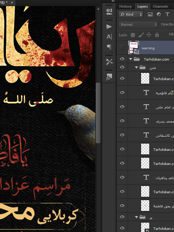
Task: Select the بحق فاطمة layer name
Action: (x=163, y=206)
